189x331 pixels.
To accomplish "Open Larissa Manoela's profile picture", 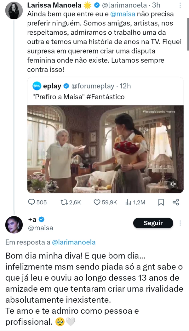I will click(x=14, y=9).
